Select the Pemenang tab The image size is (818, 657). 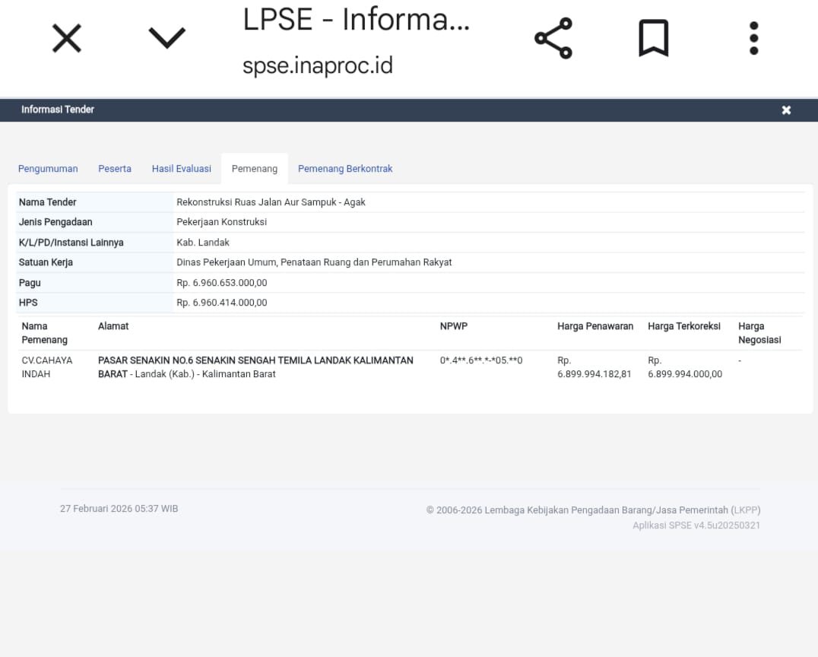click(x=255, y=169)
